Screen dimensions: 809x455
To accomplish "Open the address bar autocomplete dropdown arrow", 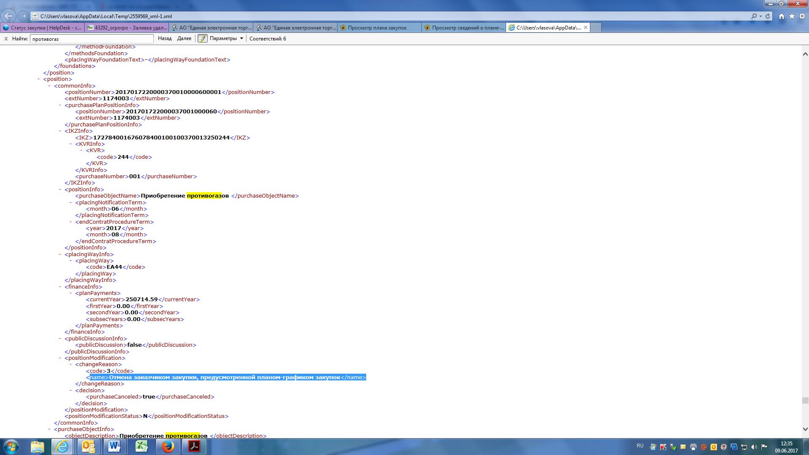I will [761, 16].
